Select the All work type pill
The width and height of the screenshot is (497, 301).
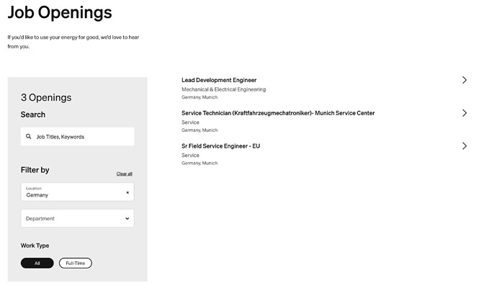coord(37,263)
